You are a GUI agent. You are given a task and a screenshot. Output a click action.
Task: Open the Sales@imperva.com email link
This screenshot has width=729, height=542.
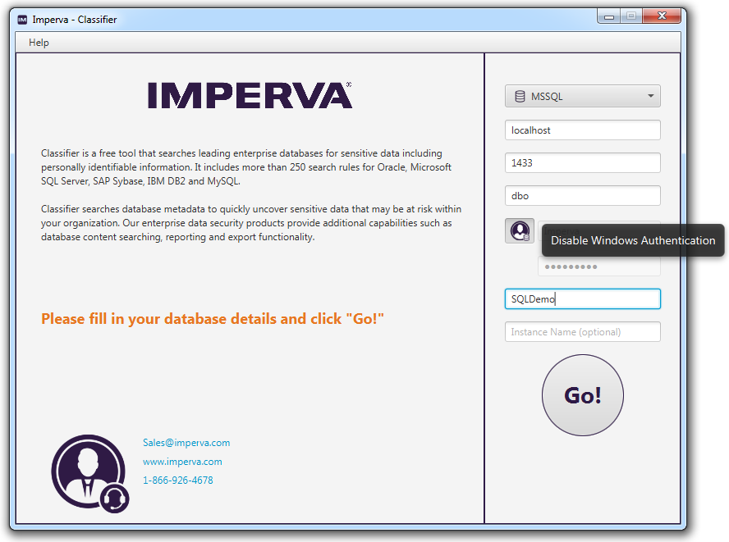click(x=186, y=443)
